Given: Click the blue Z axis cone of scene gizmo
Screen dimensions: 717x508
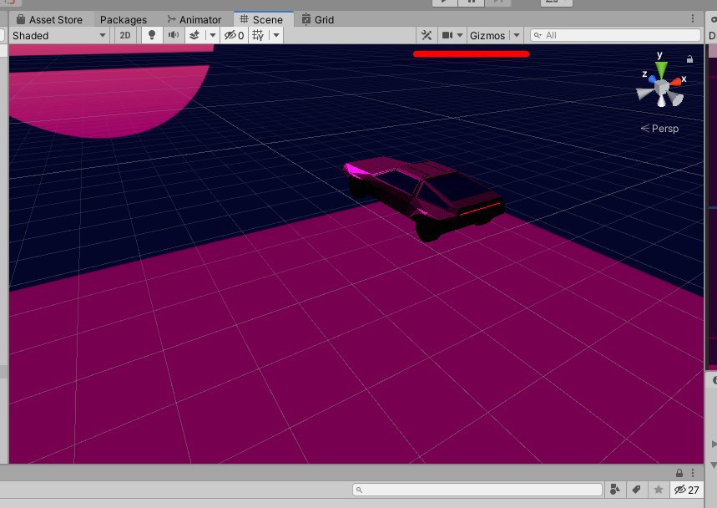Looking at the screenshot, I should coord(652,79).
